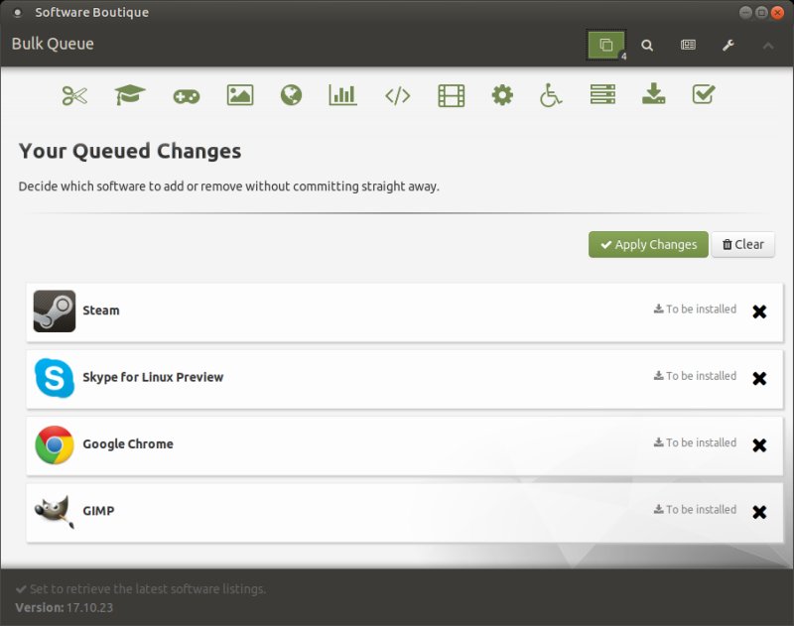Click the Your Queued Changes heading
794x626 pixels.
point(130,151)
